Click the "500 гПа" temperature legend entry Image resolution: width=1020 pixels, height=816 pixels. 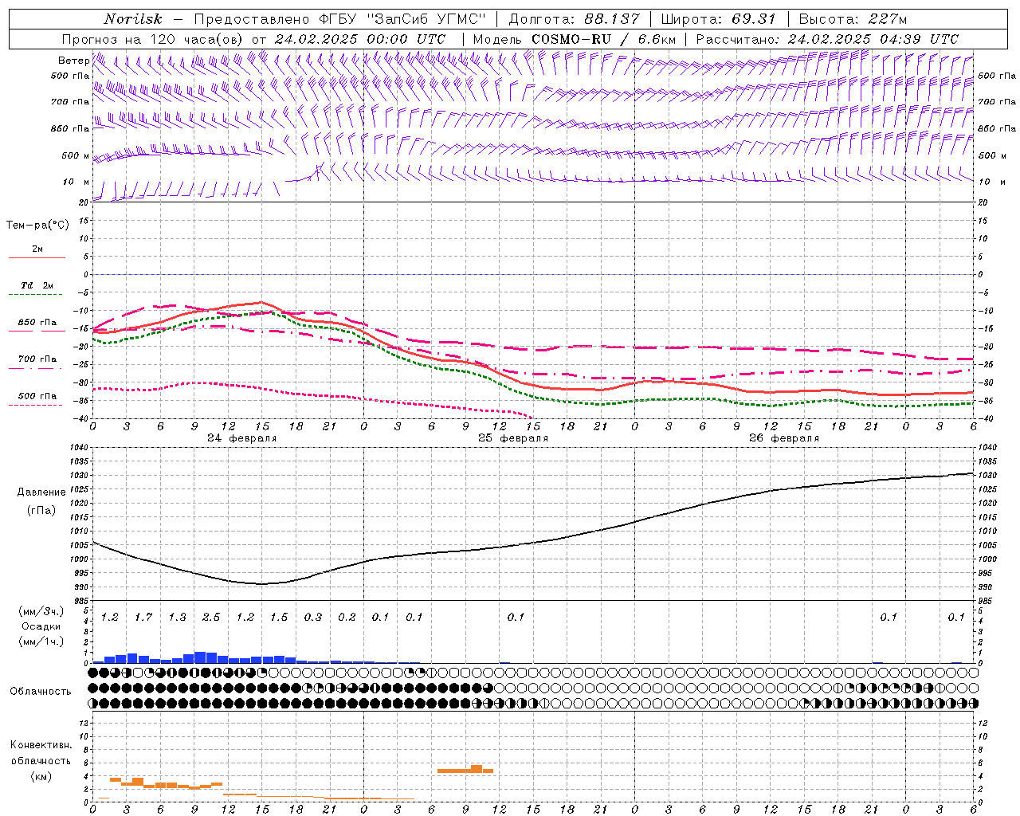(x=37, y=396)
